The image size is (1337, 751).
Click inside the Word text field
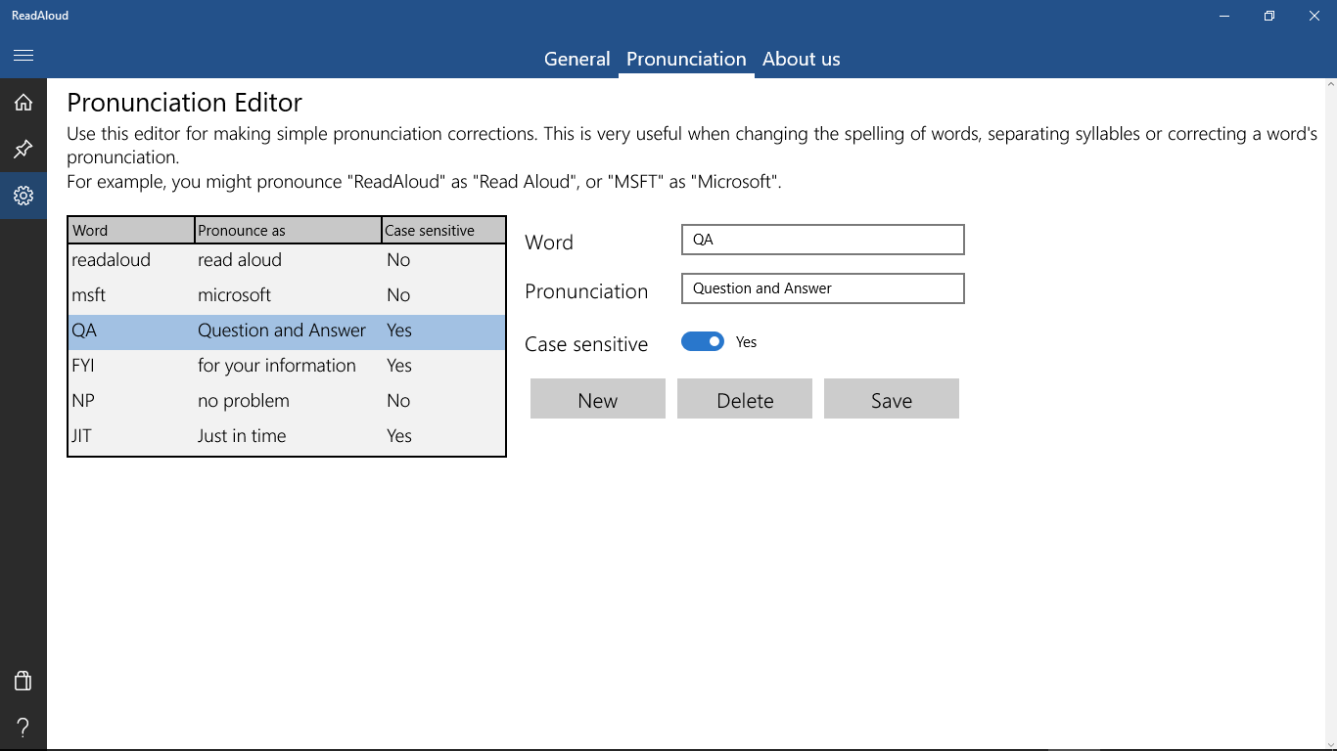822,240
